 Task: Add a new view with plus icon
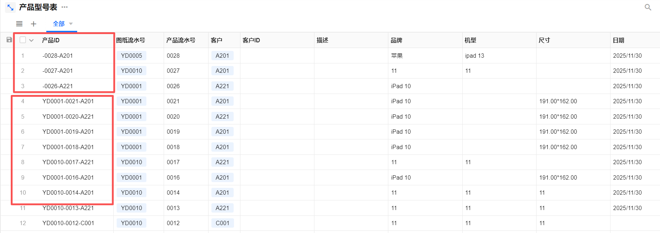[33, 24]
